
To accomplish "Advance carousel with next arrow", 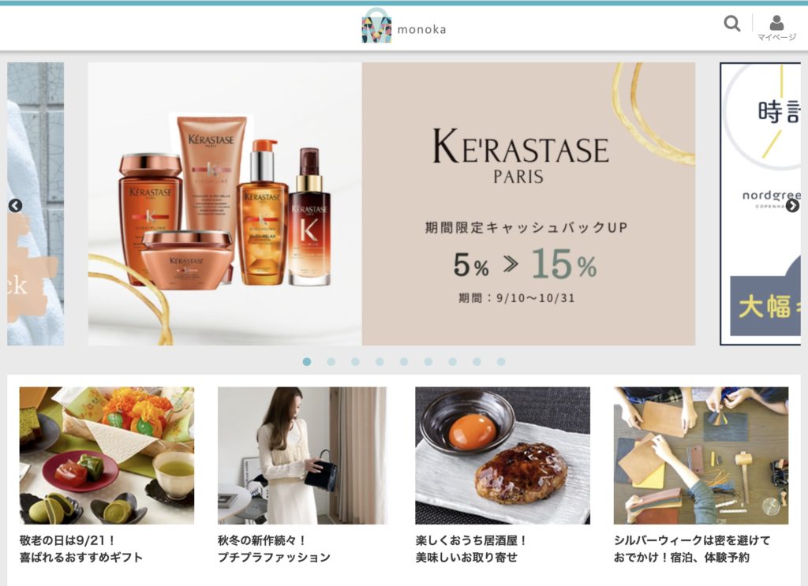I will tap(792, 206).
